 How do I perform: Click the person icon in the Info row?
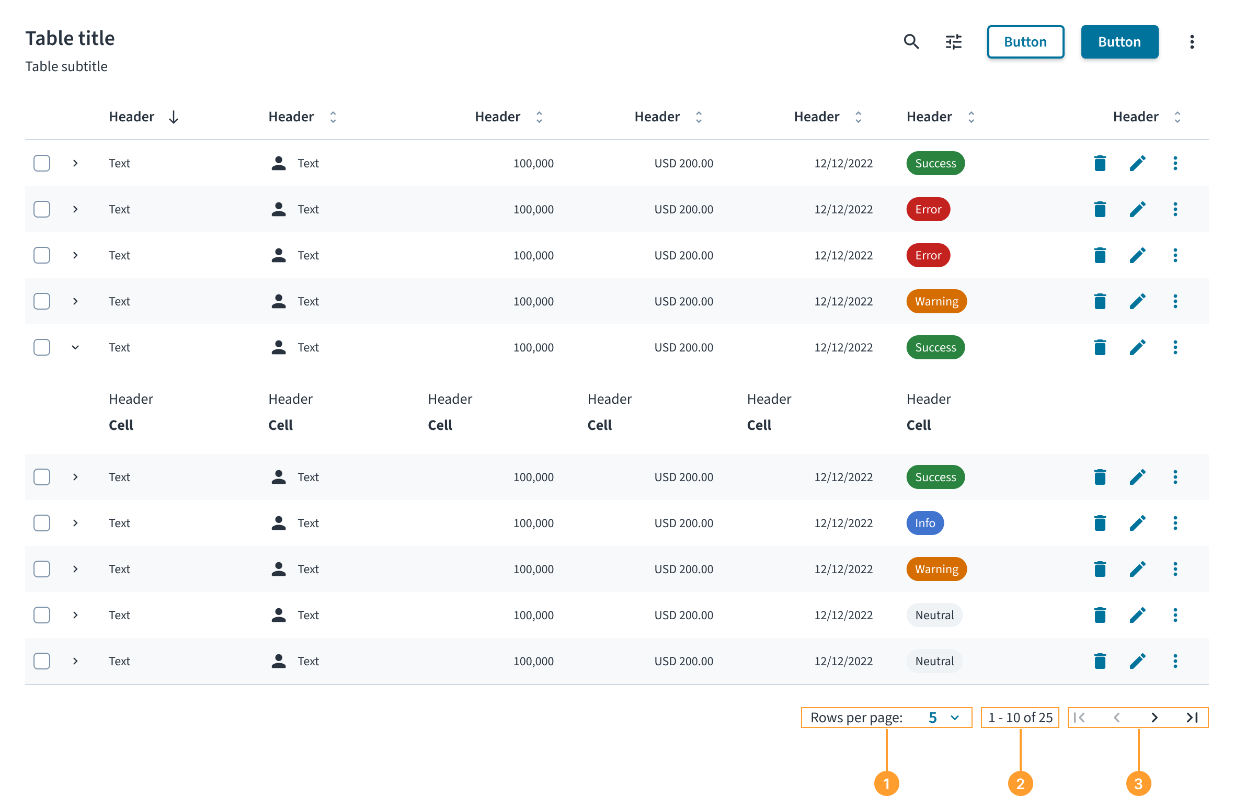point(278,523)
